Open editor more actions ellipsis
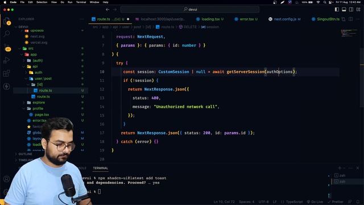This screenshot has height=205, width=364. coord(358,19)
